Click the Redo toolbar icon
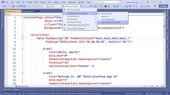Screen dimensions: 170x95 coord(33,6)
